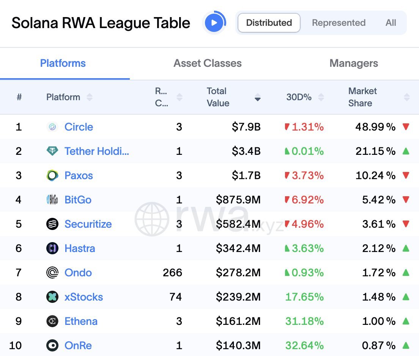Click Ondo's 266 count cell
419x356 pixels.
[x=172, y=273]
